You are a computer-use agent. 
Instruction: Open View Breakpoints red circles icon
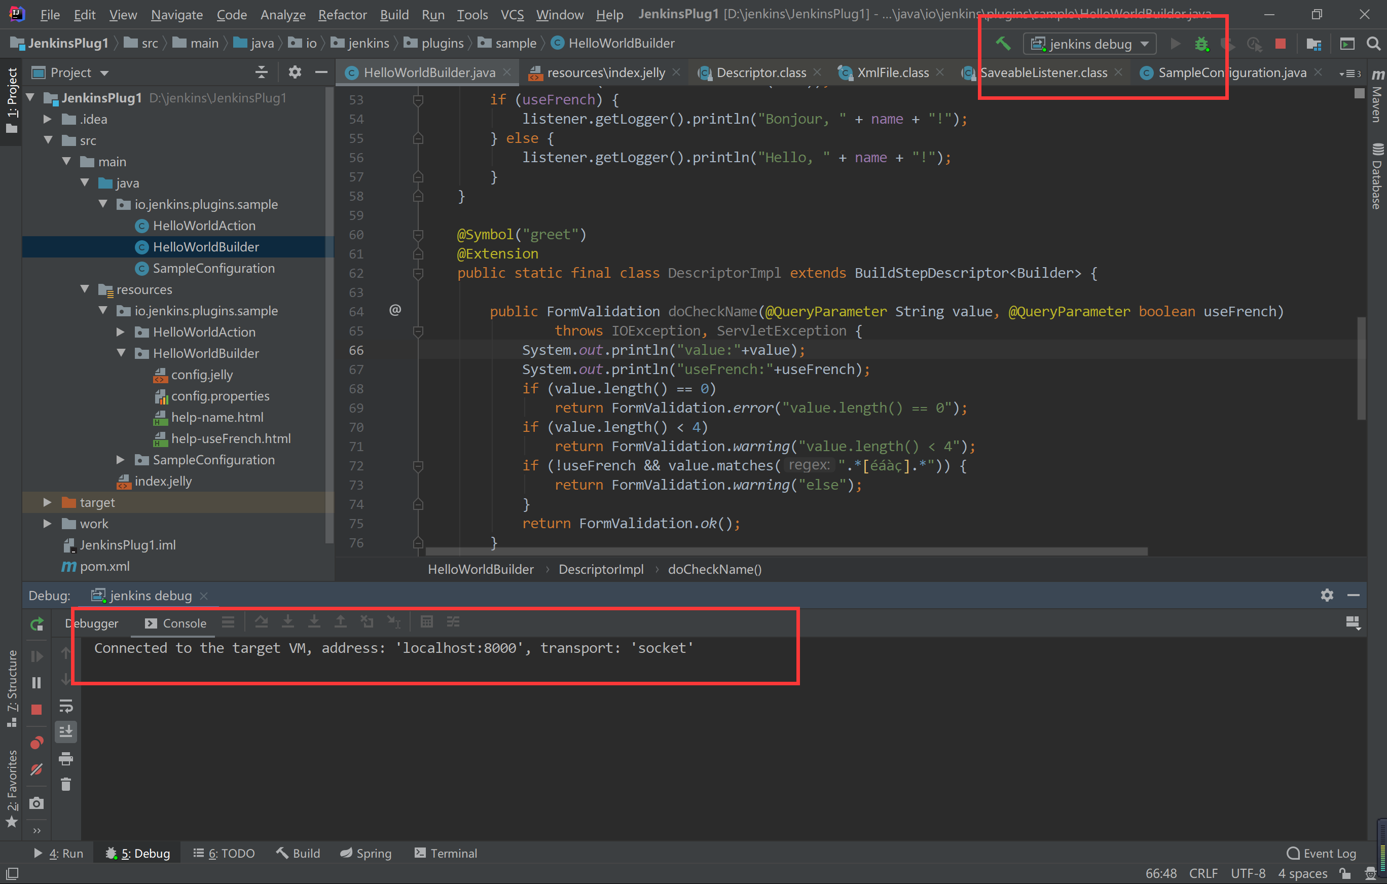[37, 743]
